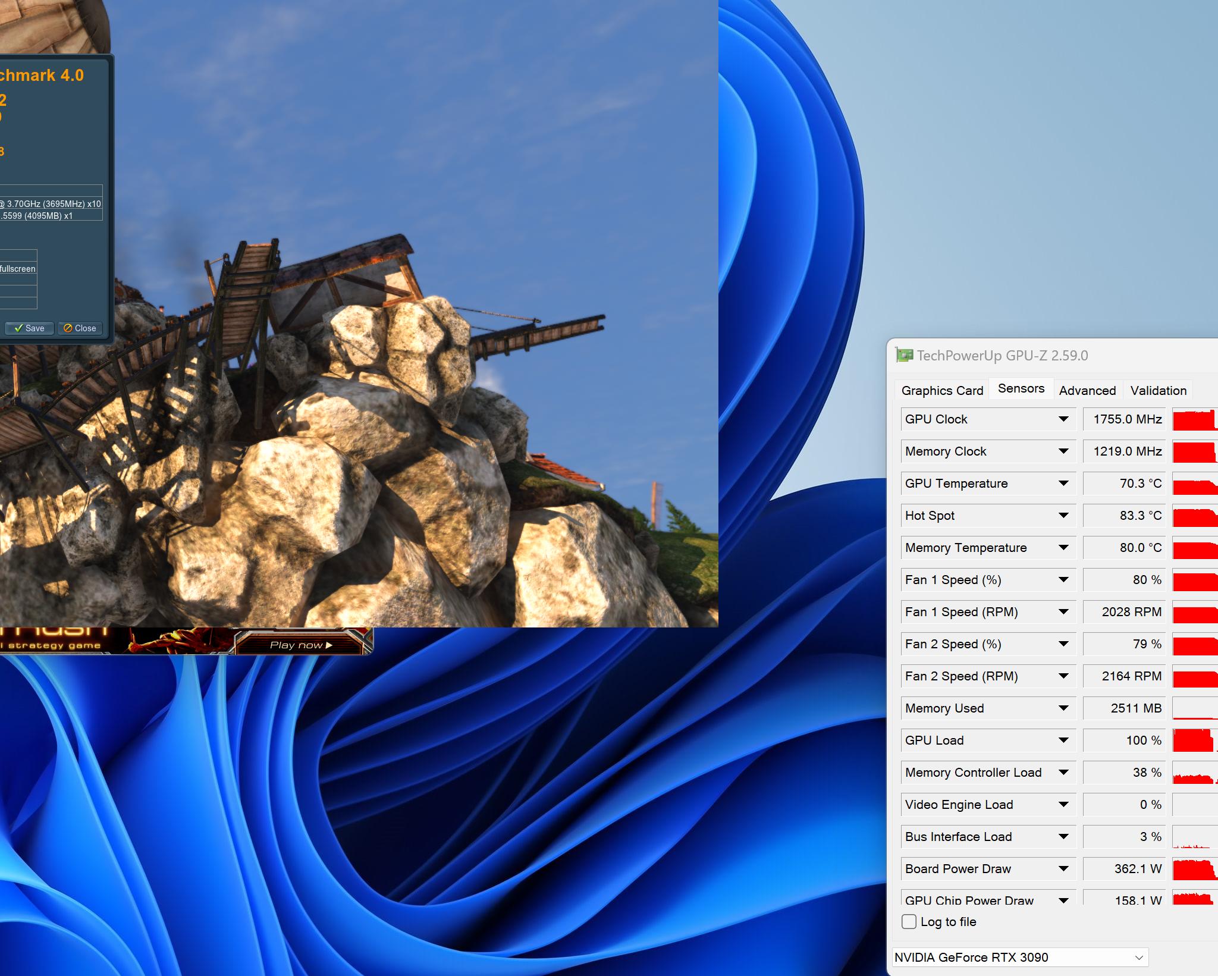Click the GPU Clock history graph
Viewport: 1218px width, 976px height.
pos(1195,419)
